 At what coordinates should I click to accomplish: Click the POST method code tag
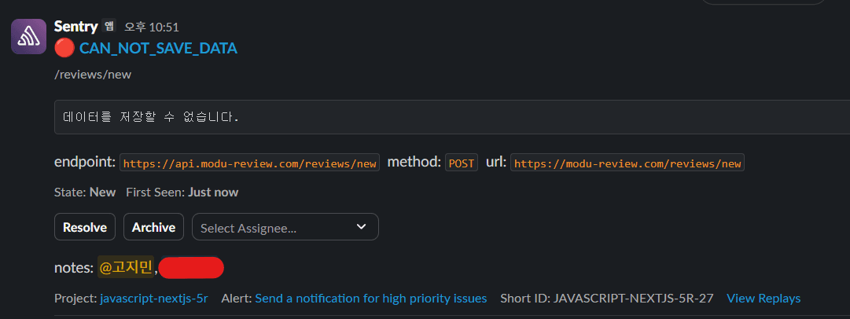pos(462,163)
